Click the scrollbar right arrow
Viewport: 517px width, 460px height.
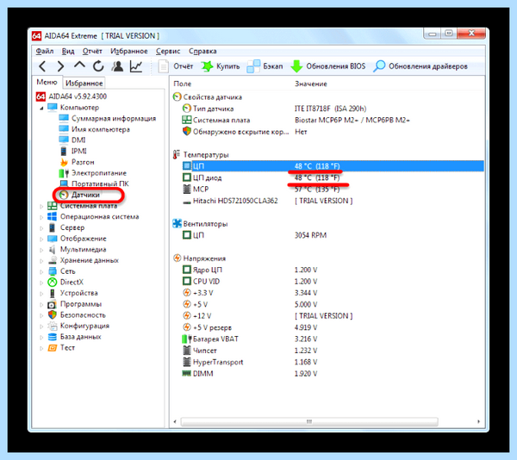click(478, 421)
